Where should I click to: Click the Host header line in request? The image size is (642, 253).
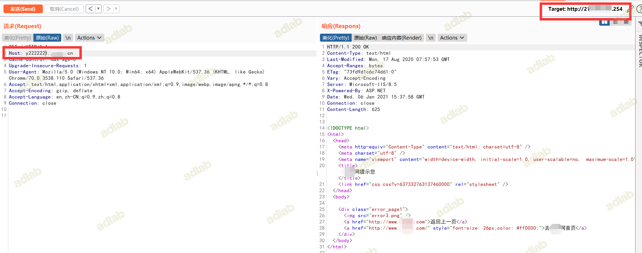41,53
